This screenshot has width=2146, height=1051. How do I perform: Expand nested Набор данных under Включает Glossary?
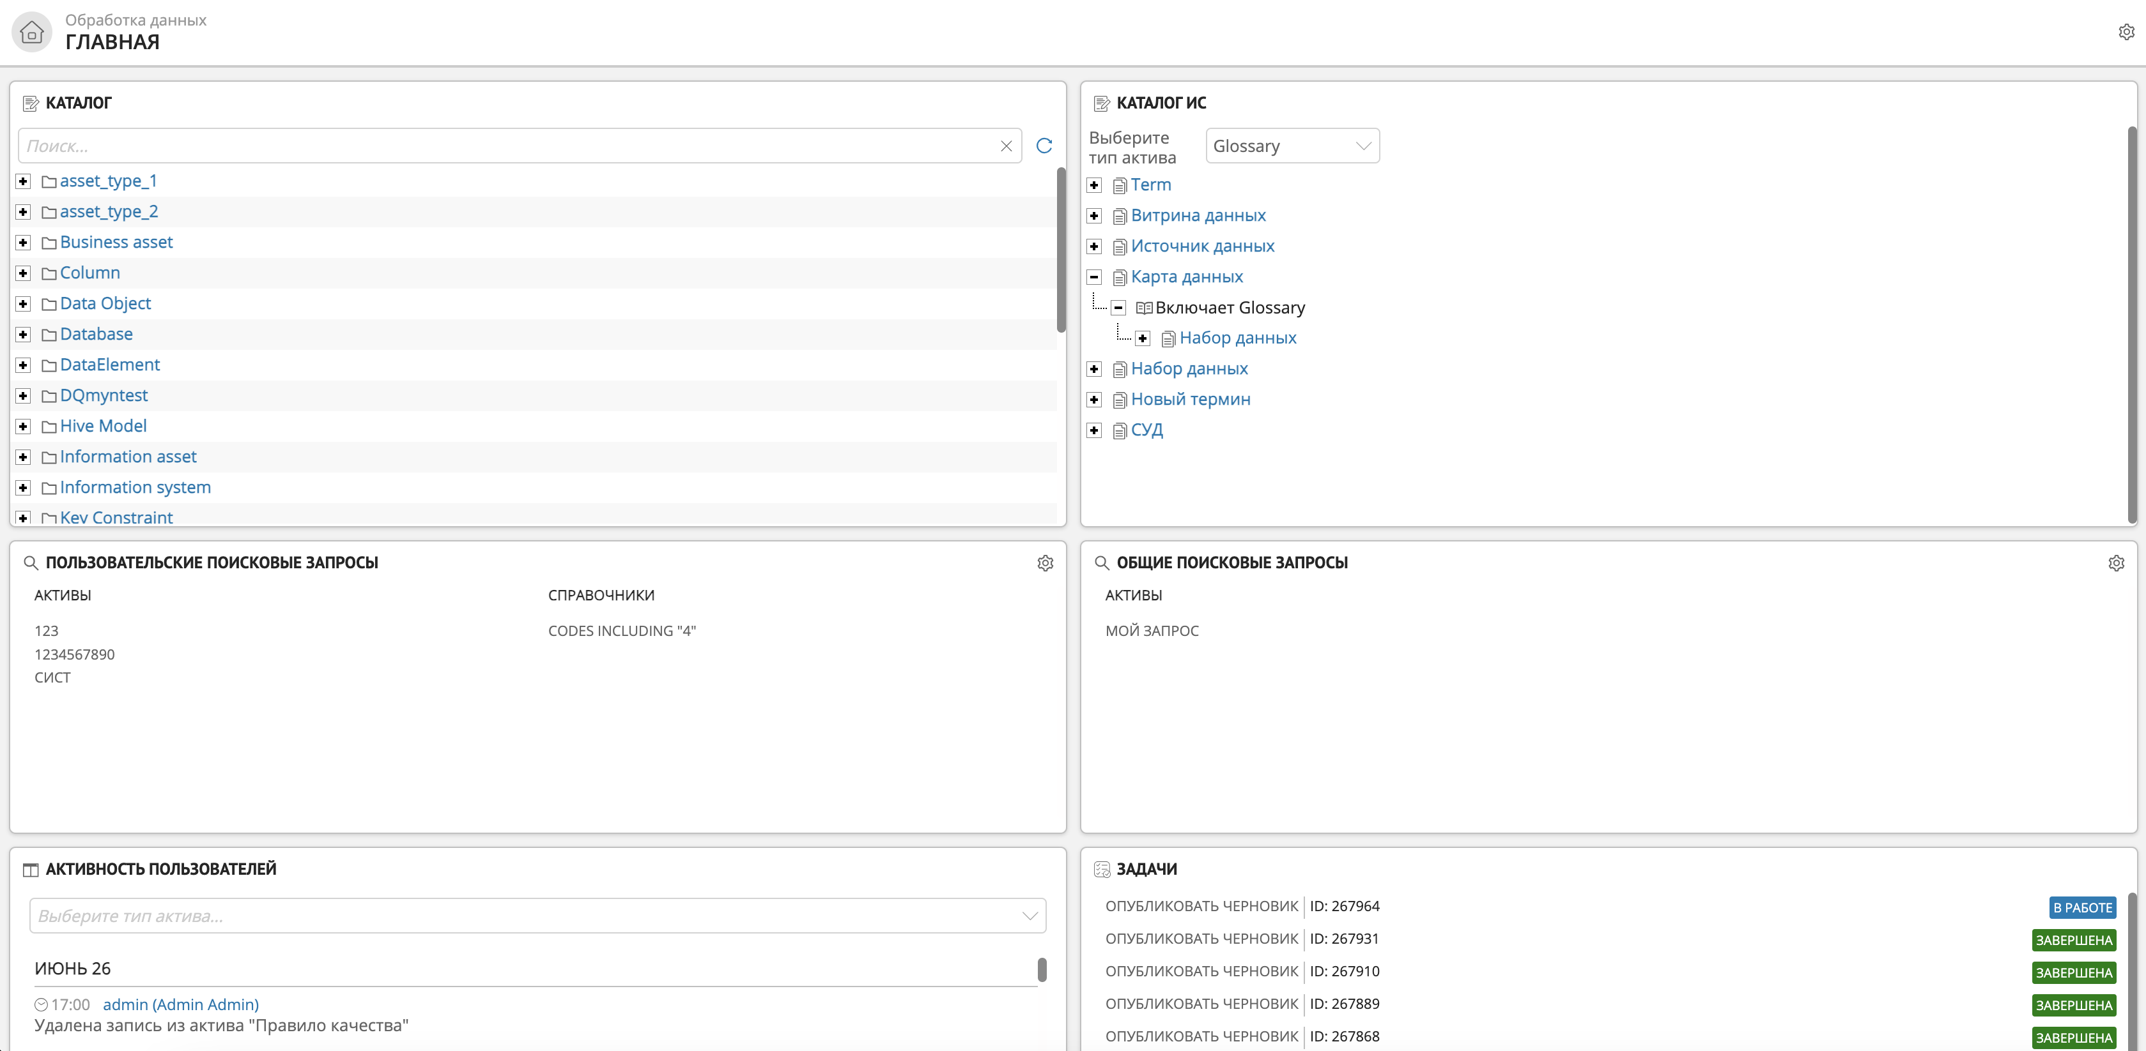[x=1142, y=338]
